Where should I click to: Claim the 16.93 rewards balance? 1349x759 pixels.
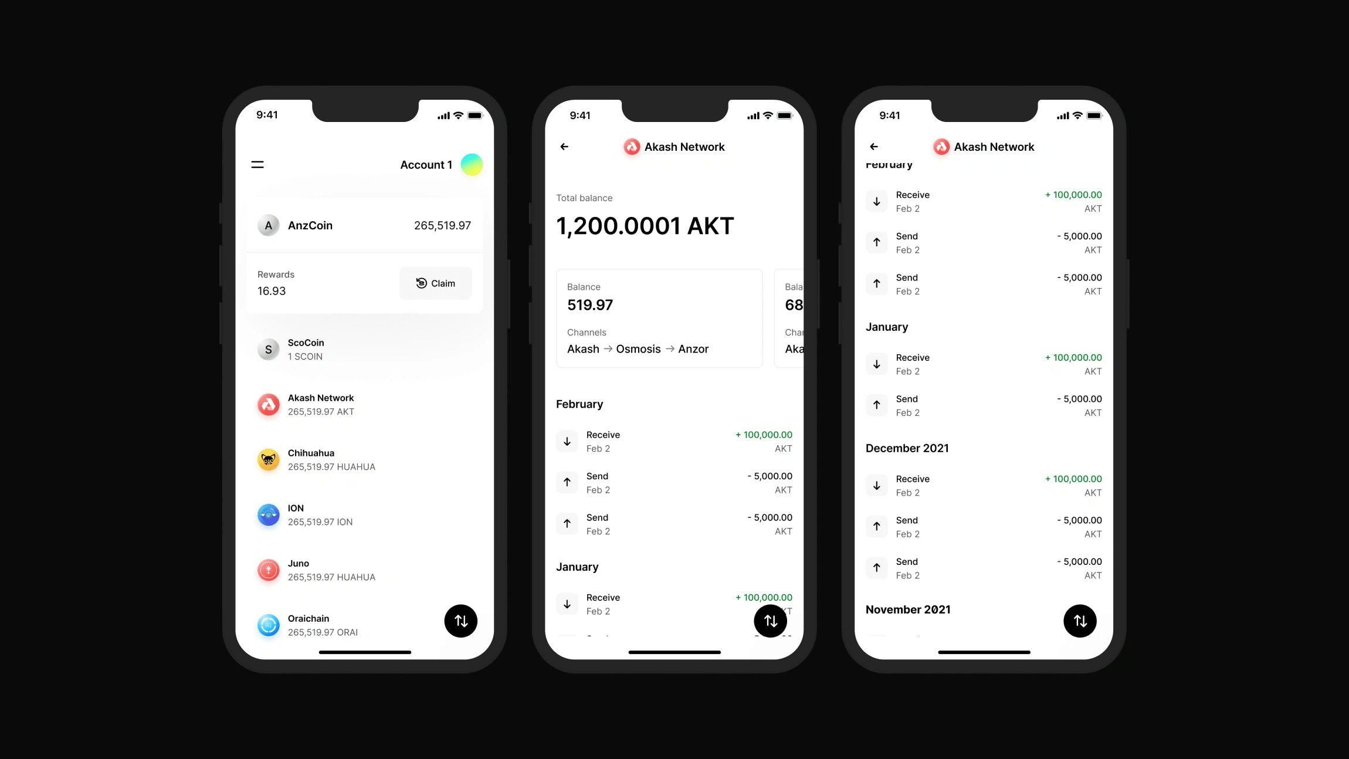tap(435, 283)
